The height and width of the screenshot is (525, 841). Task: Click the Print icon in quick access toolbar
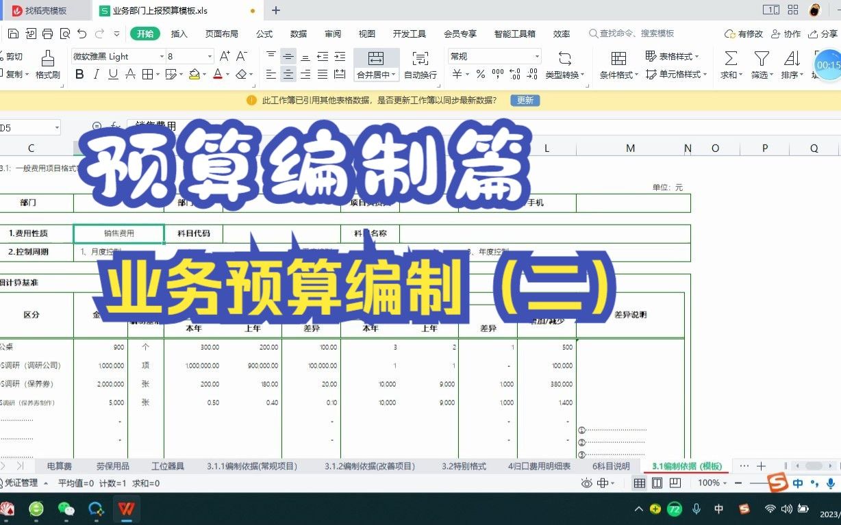pos(47,34)
